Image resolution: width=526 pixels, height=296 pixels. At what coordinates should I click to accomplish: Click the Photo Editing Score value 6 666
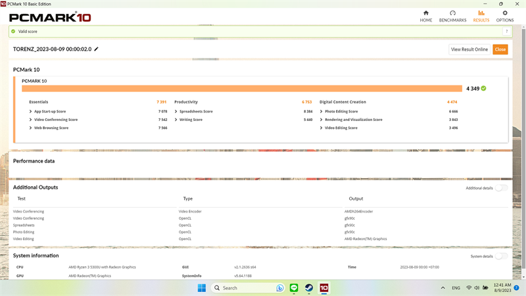tap(453, 111)
